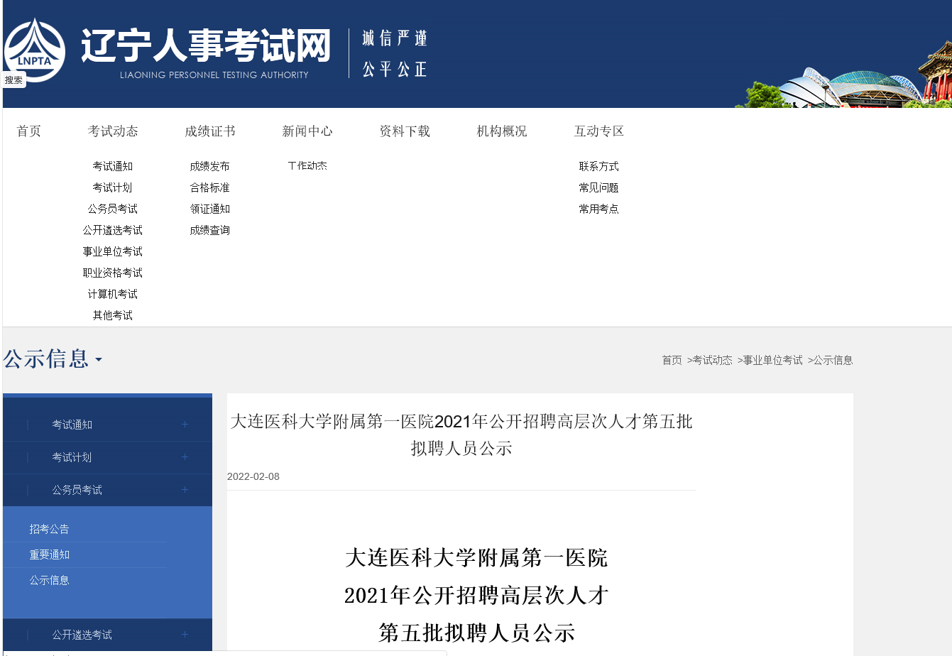
Task: Select 机构概况 in the top navigation
Action: 502,131
